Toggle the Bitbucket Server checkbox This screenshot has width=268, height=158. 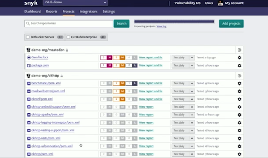click(28, 37)
